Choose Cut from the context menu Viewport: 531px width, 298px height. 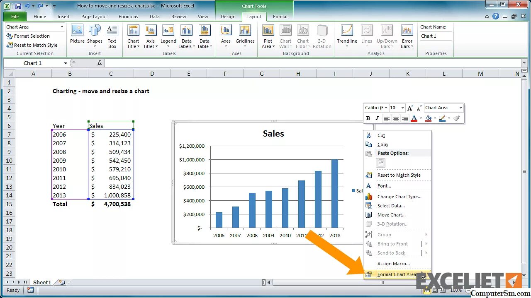pos(381,135)
